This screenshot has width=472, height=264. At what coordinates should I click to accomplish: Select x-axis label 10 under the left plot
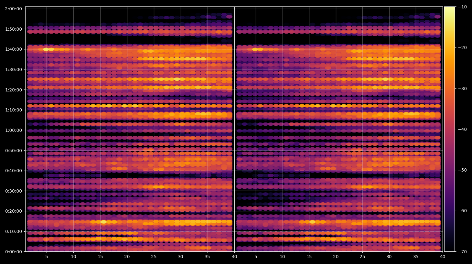73,257
